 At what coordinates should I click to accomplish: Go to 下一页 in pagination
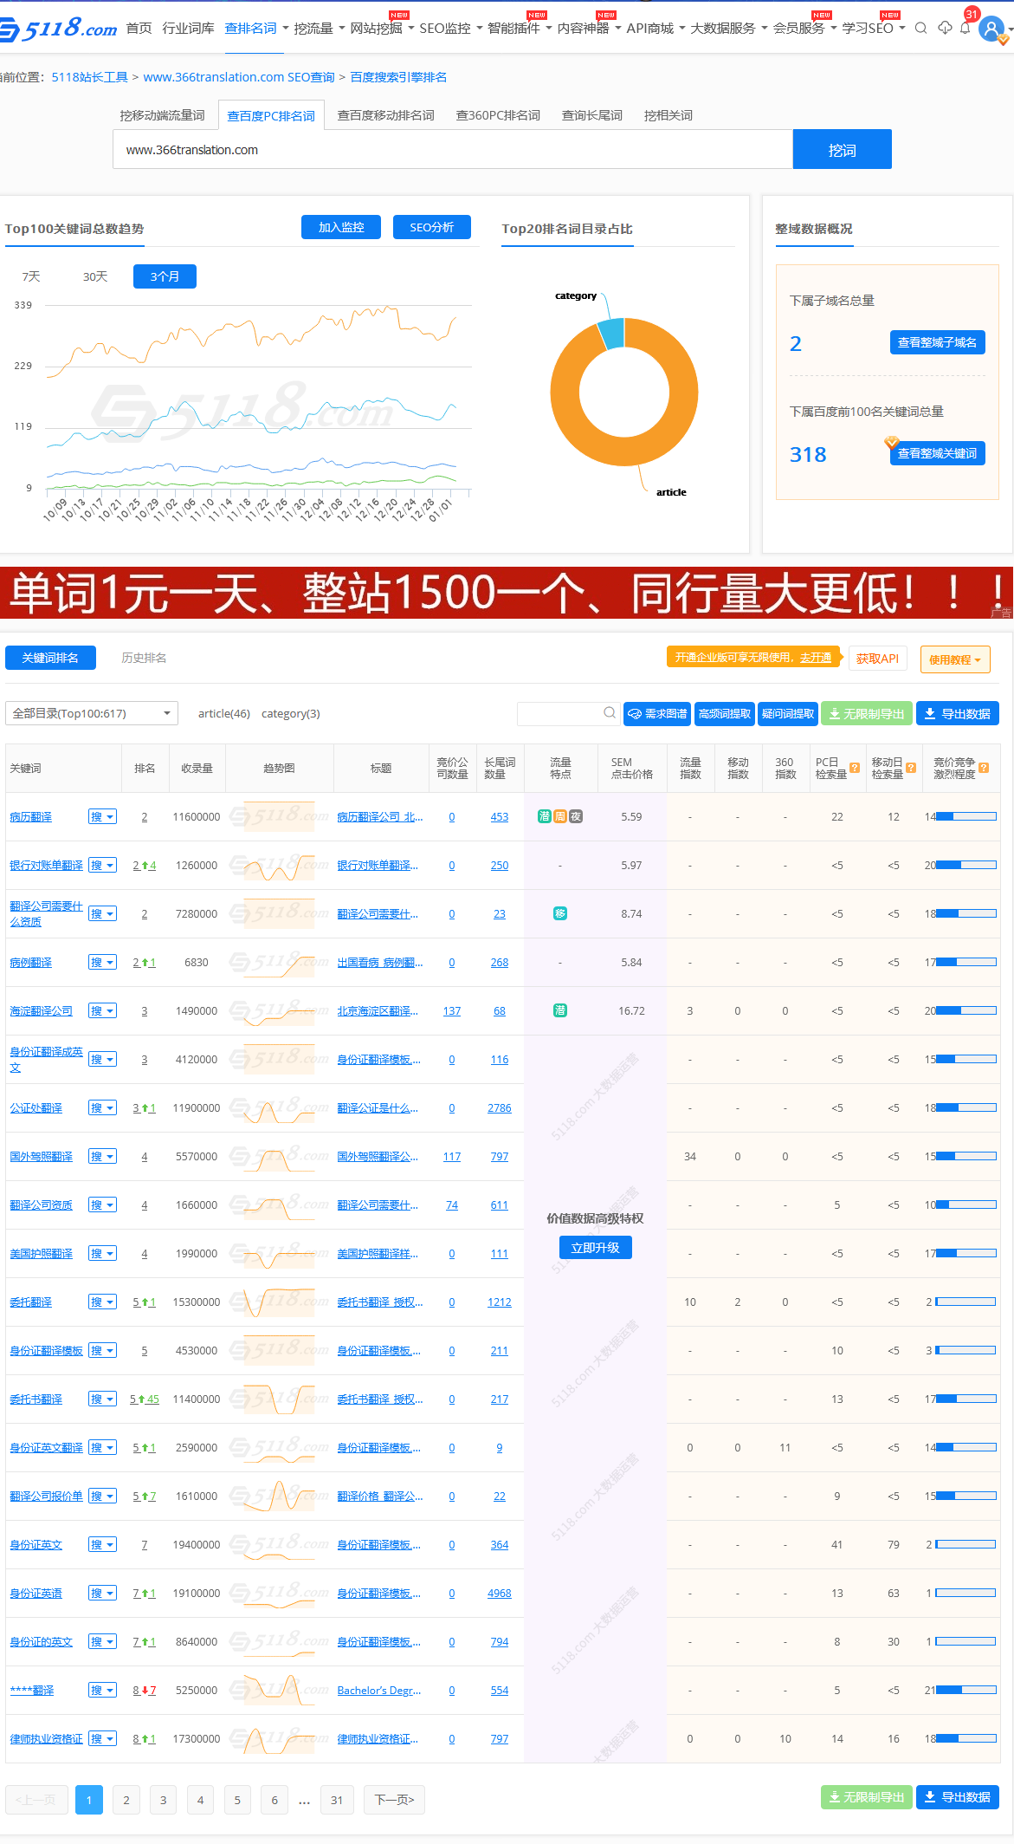(395, 1800)
